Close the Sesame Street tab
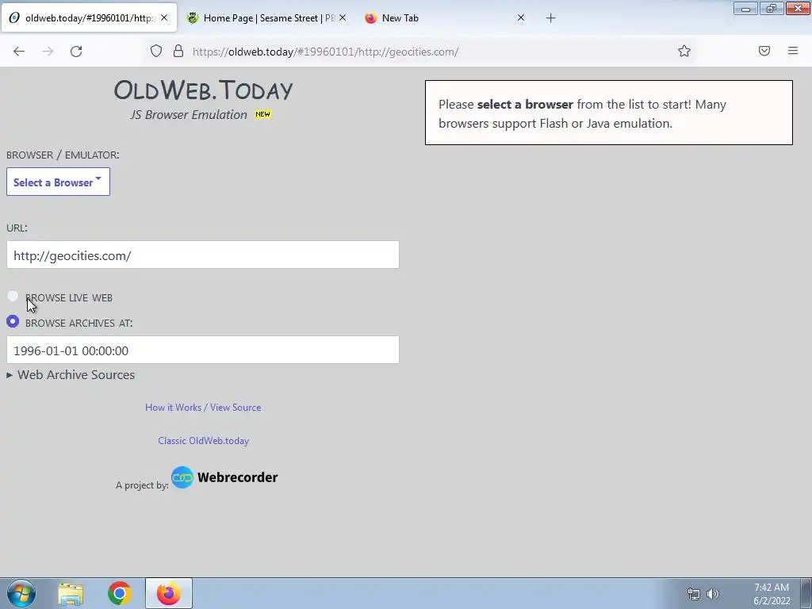This screenshot has width=812, height=609. (343, 17)
